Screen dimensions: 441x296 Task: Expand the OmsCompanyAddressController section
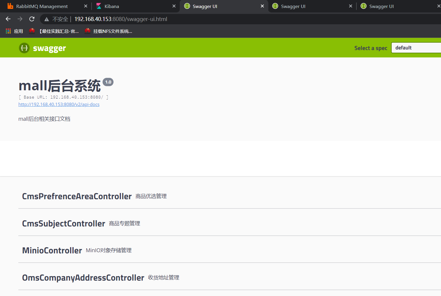click(x=83, y=277)
